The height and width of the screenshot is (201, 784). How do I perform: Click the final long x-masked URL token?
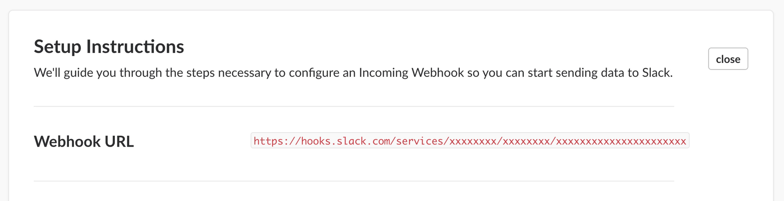coord(621,141)
